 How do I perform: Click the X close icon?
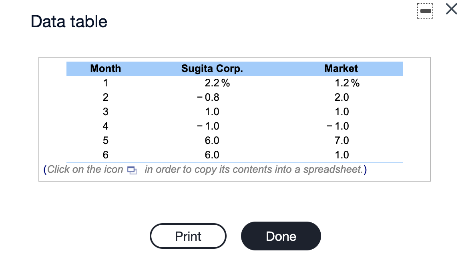click(450, 9)
